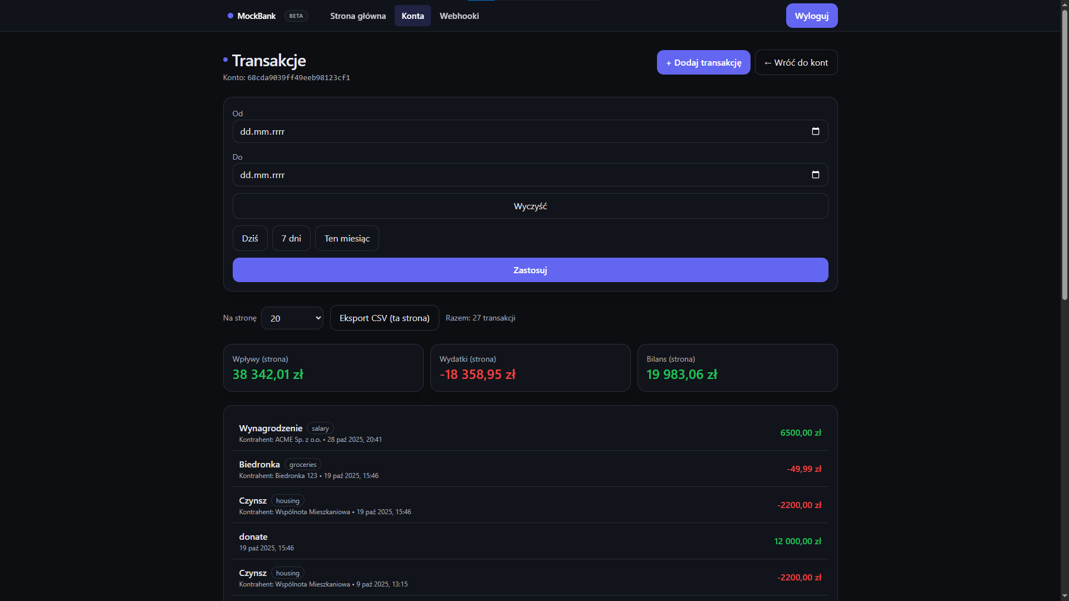Open the Czynsz transaction dated 19 paź
The width and height of the screenshot is (1069, 601).
click(530, 505)
